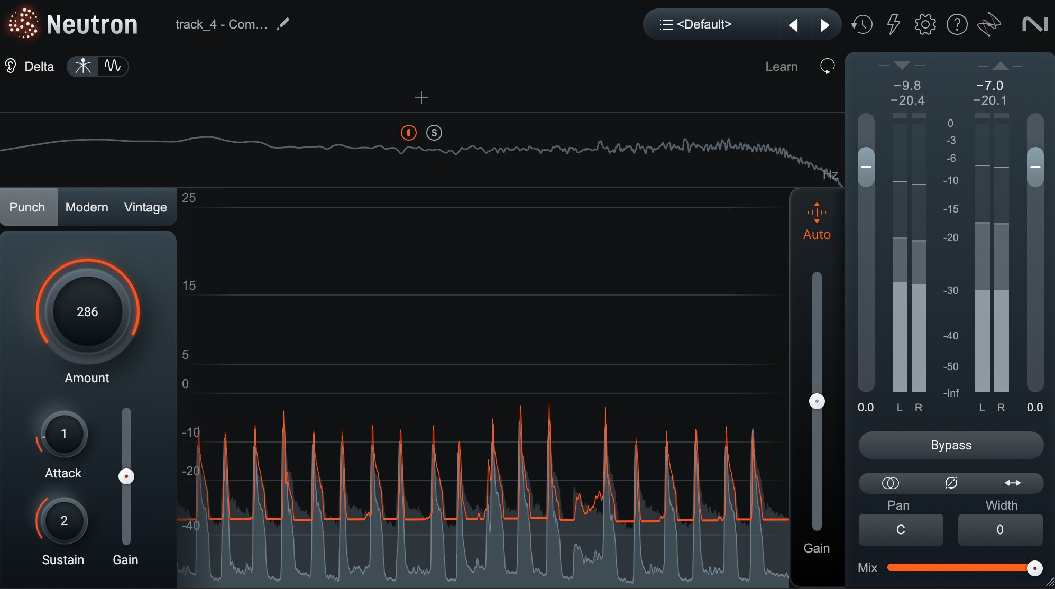Click the Bypass button
The width and height of the screenshot is (1055, 589).
pos(951,445)
